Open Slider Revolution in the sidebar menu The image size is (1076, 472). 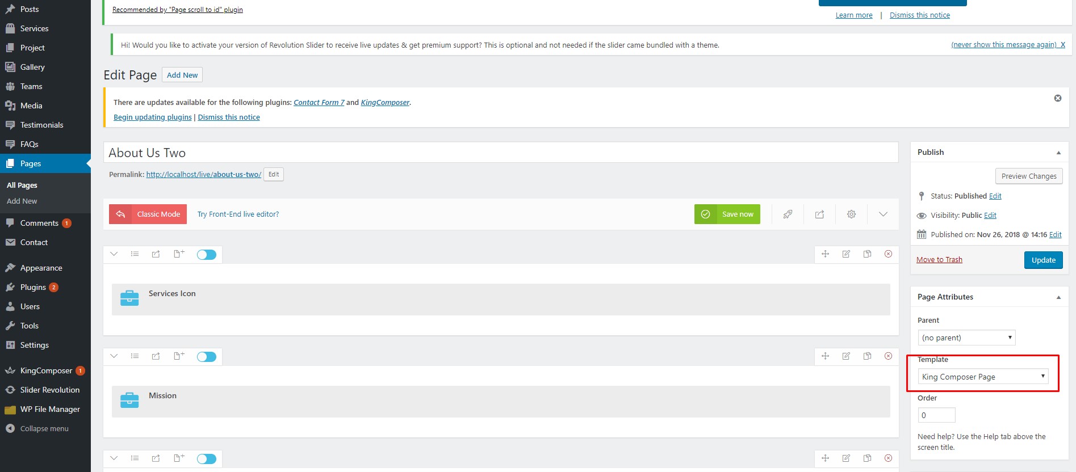[49, 390]
